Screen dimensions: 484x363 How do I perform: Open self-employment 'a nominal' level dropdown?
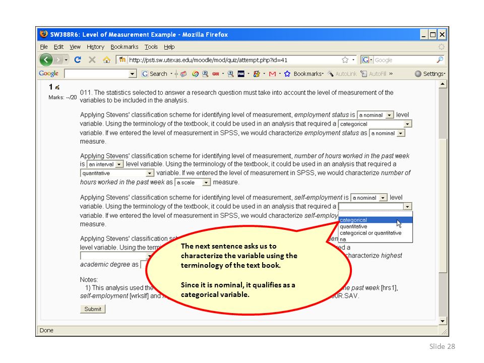tap(369, 198)
